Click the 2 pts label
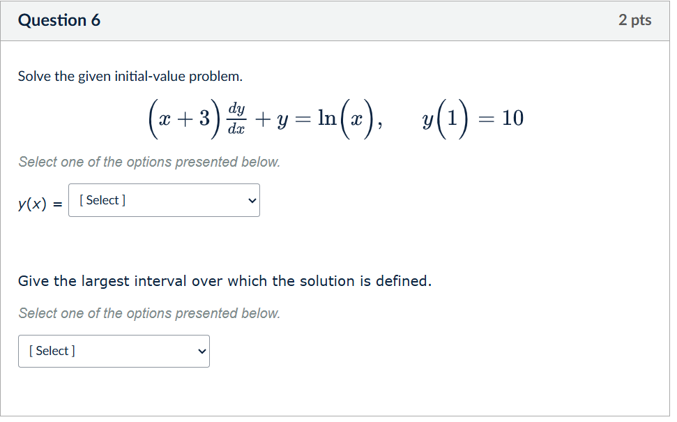 (x=635, y=20)
